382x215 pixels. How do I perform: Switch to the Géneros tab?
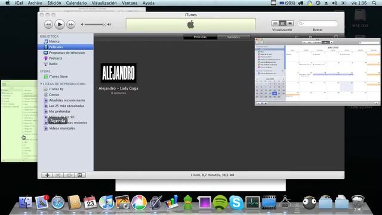point(233,37)
